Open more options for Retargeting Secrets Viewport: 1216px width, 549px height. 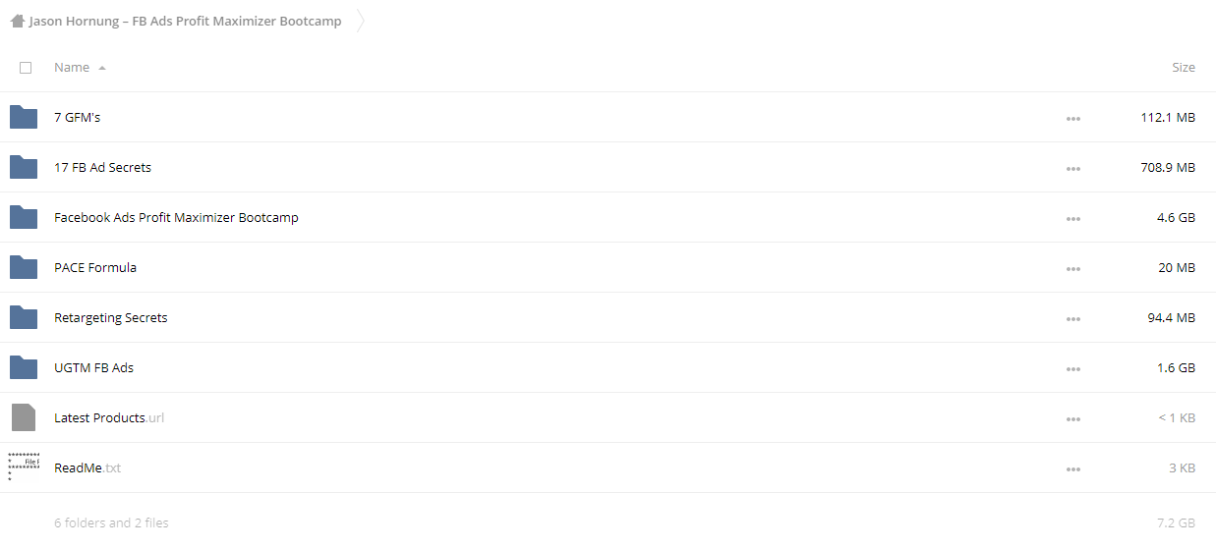pyautogui.click(x=1072, y=318)
